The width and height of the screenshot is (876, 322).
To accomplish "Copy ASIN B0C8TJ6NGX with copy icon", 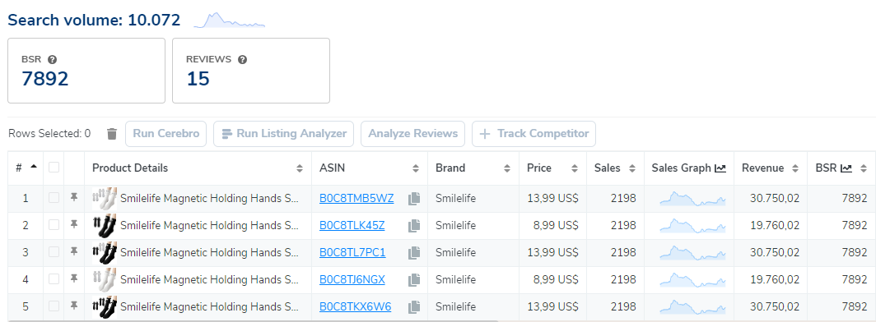I will tap(414, 279).
